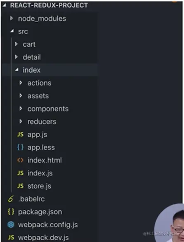Select the highlighted index folder row

click(50, 70)
